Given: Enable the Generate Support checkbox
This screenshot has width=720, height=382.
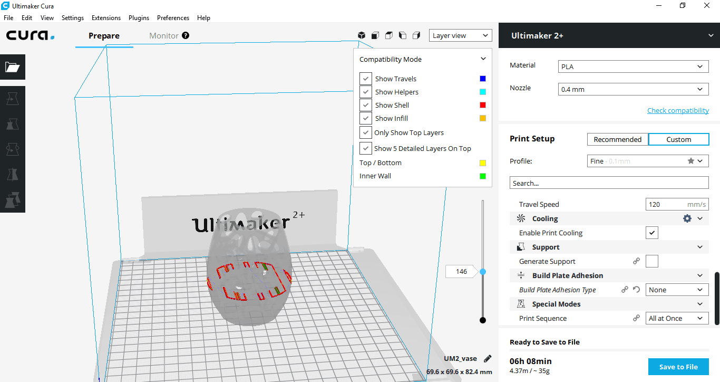Looking at the screenshot, I should point(652,261).
